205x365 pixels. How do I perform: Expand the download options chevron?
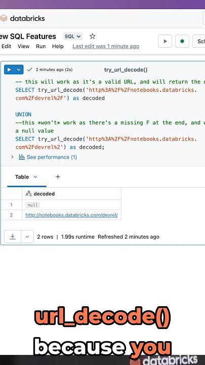pos(27,237)
